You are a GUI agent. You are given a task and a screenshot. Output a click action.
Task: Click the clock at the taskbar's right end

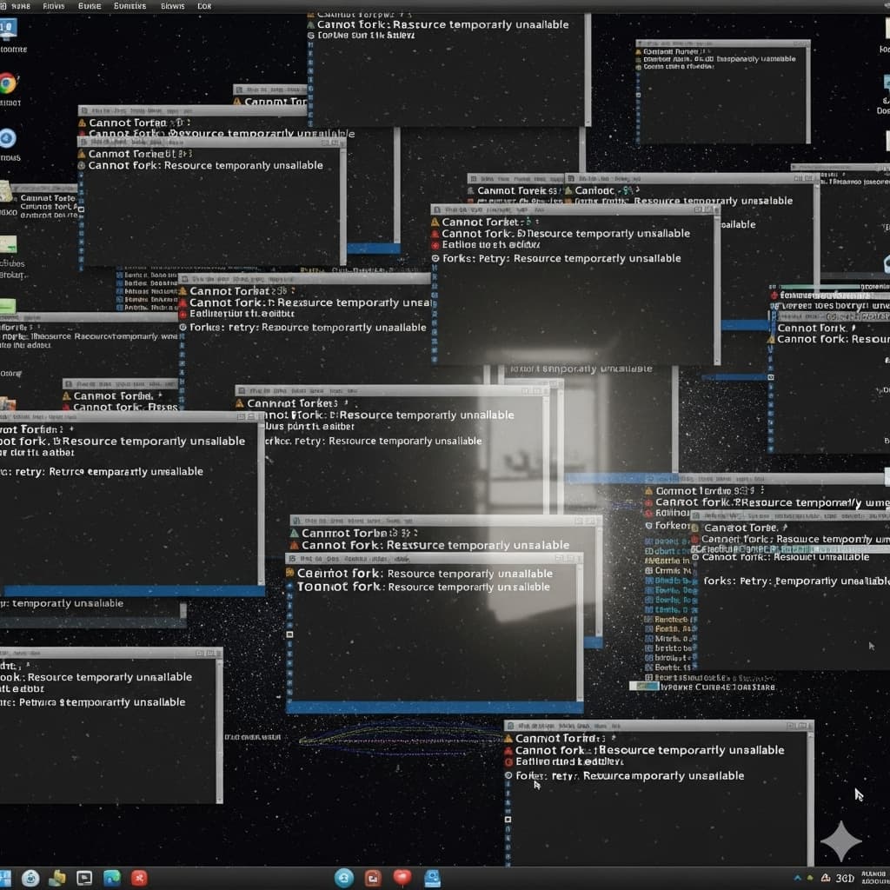[x=873, y=878]
